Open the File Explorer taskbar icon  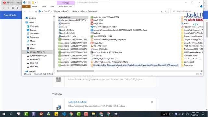pyautogui.click(x=93, y=114)
